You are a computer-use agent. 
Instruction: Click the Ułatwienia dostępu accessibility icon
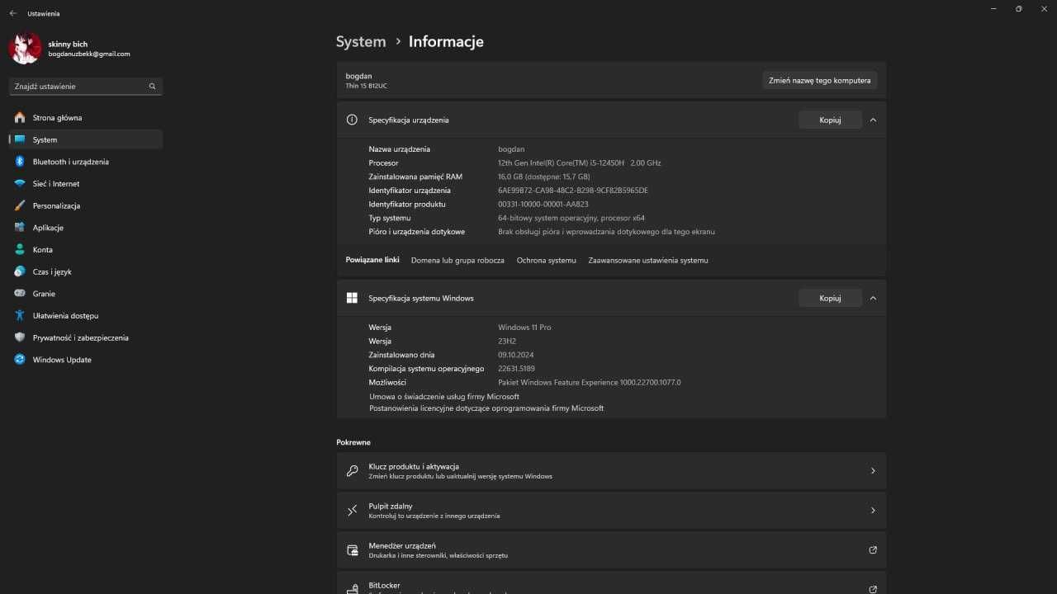point(20,315)
